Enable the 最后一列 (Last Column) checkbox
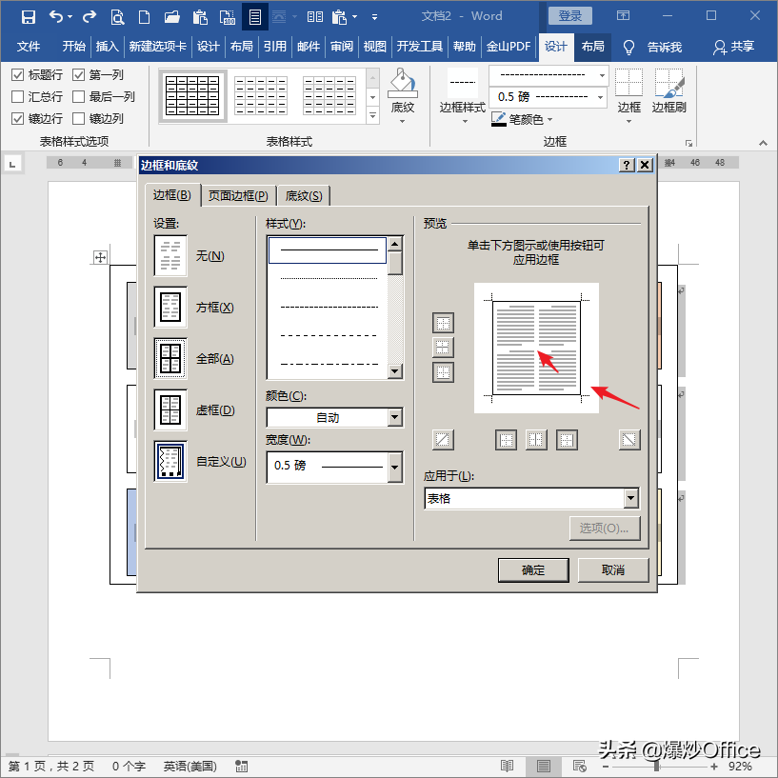 point(78,96)
